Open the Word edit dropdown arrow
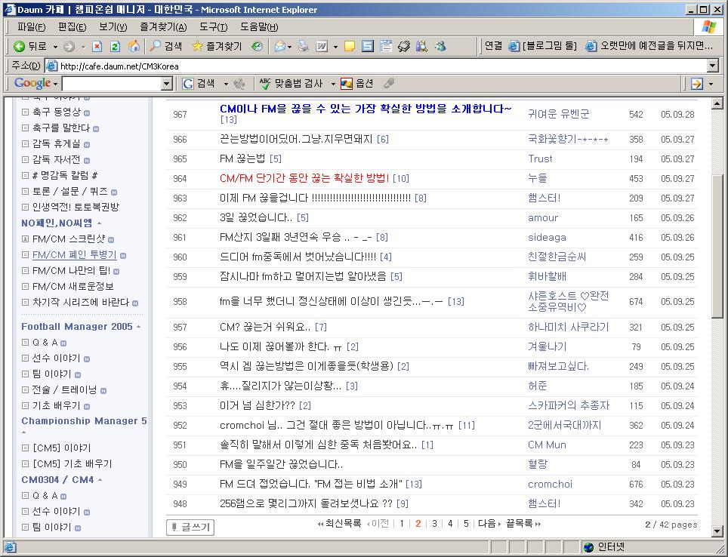728x557 pixels. click(x=335, y=47)
